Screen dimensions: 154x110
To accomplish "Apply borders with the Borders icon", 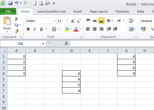I will pyautogui.click(x=54, y=29).
